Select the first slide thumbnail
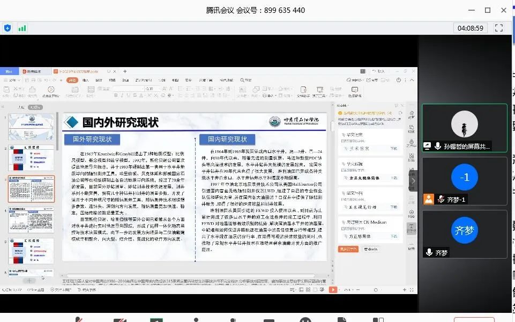 [31, 127]
